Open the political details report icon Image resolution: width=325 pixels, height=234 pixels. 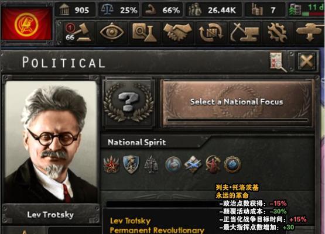point(278,61)
